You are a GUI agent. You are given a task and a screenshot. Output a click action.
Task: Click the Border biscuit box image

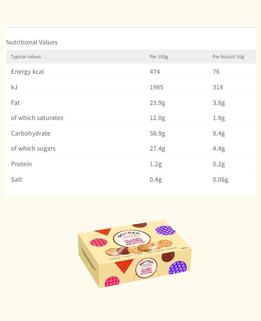(x=134, y=254)
